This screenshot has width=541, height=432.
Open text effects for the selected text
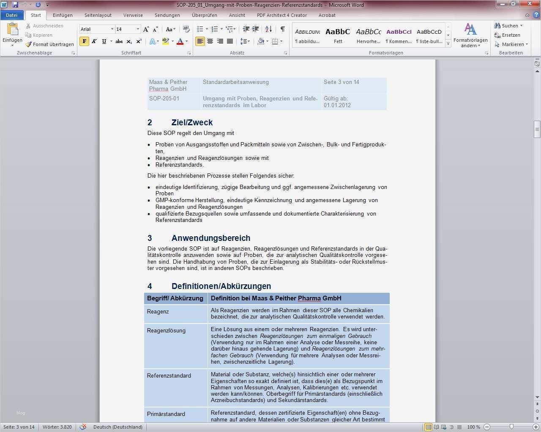(x=153, y=41)
